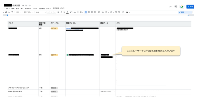The width and height of the screenshot is (197, 111).
Task: Click the リモートワーク team cell
Action: click(x=108, y=92)
